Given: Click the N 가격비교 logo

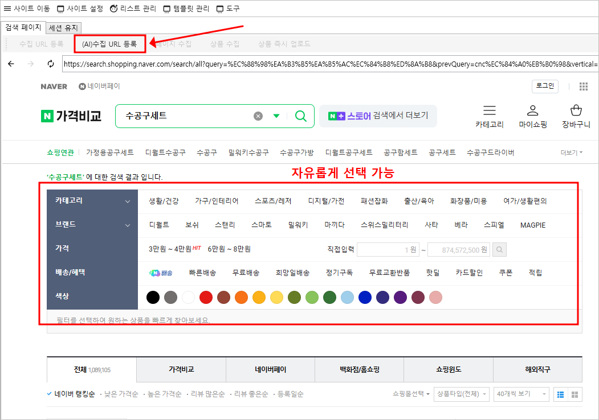Looking at the screenshot, I should pos(71,116).
